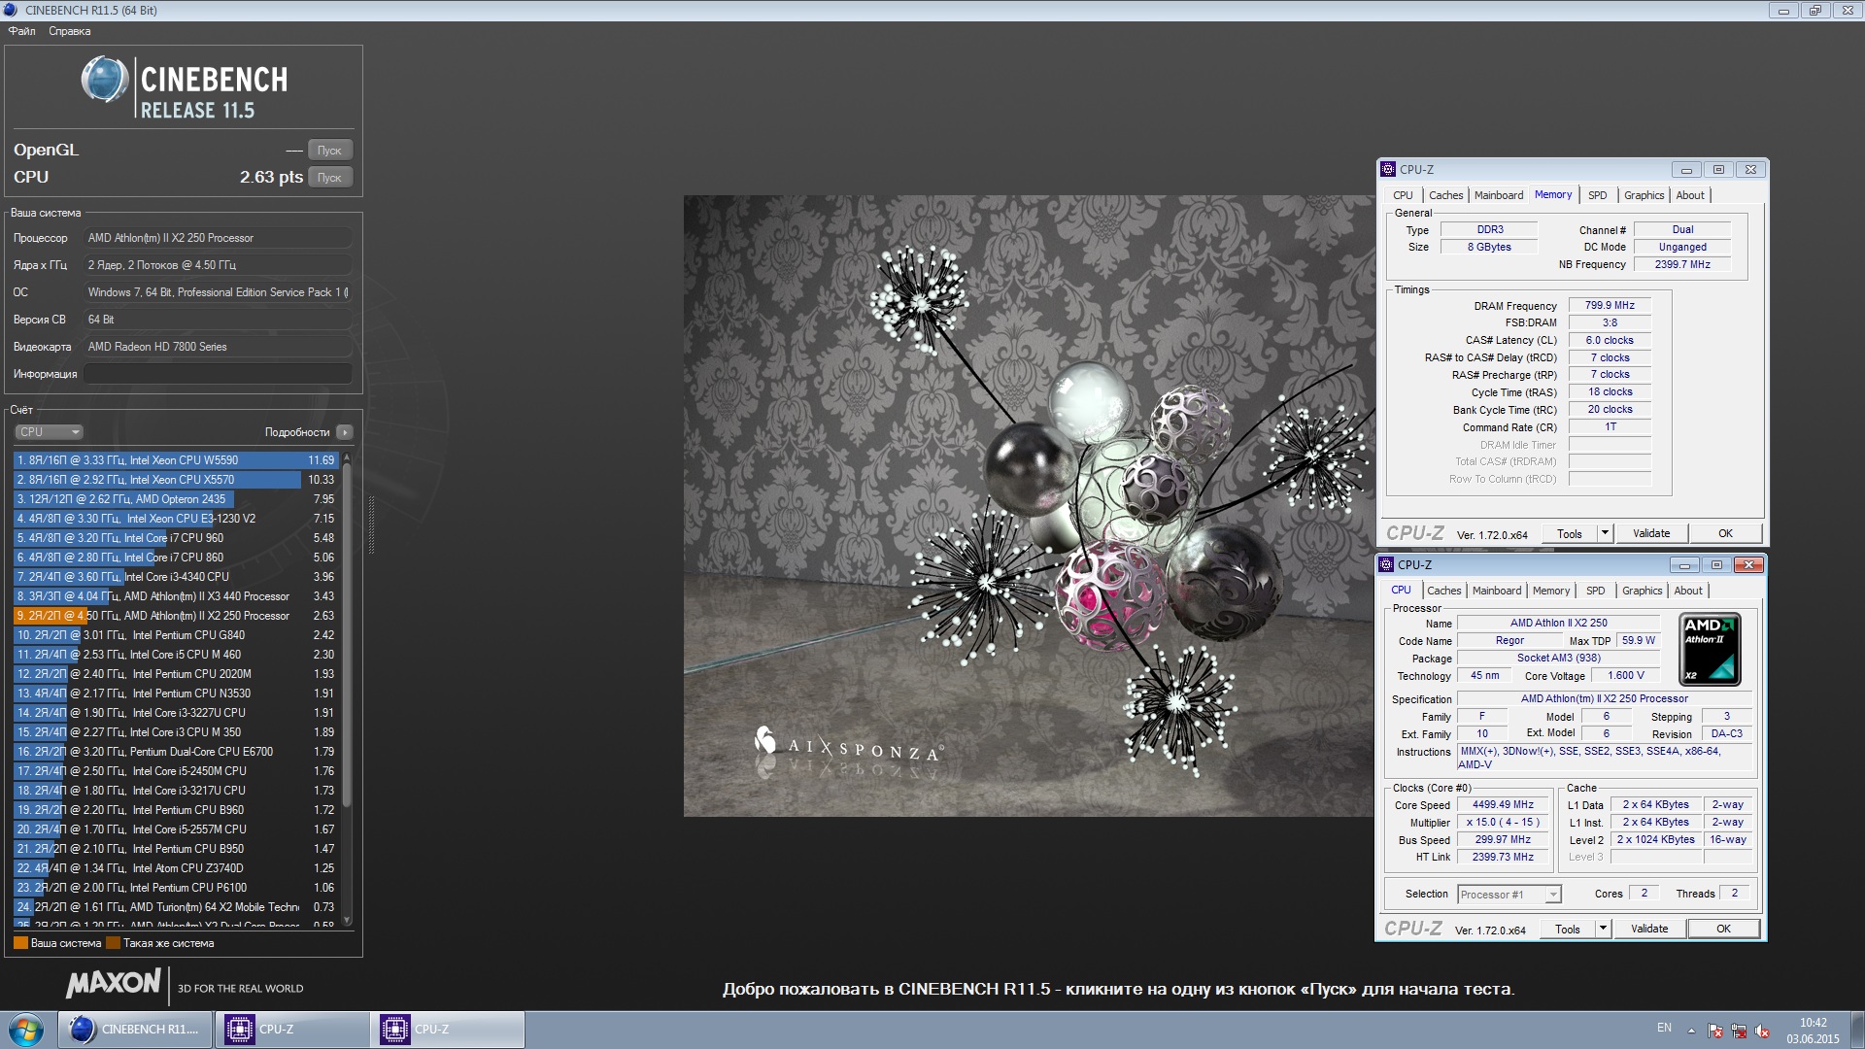Show hidden tray icons arrow
Screen dimensions: 1865x1049
(x=1691, y=1031)
